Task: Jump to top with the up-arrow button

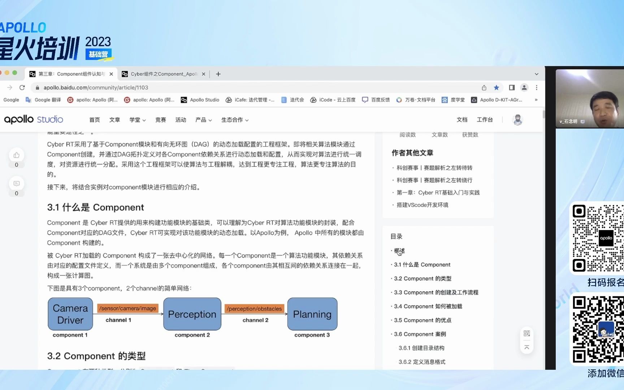Action: point(527,347)
